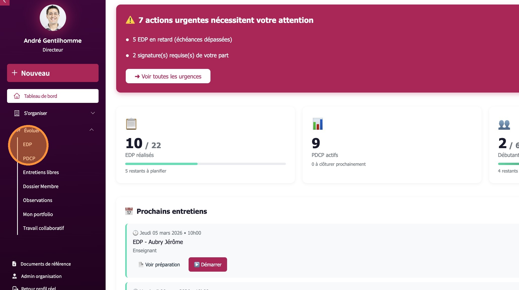This screenshot has width=519, height=290.
Task: Open the EDP menu entry
Action: tap(28, 144)
